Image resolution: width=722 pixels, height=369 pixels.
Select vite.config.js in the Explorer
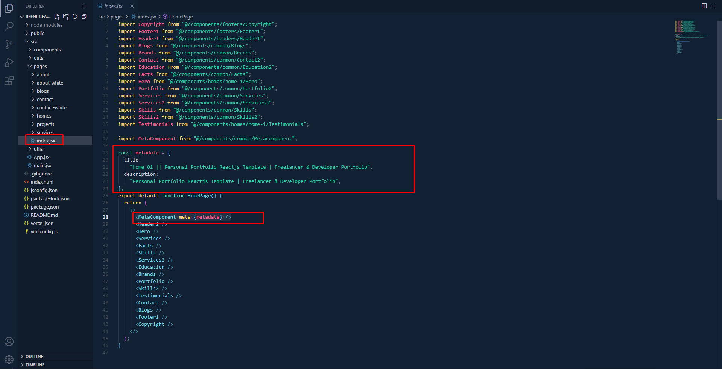click(x=44, y=231)
